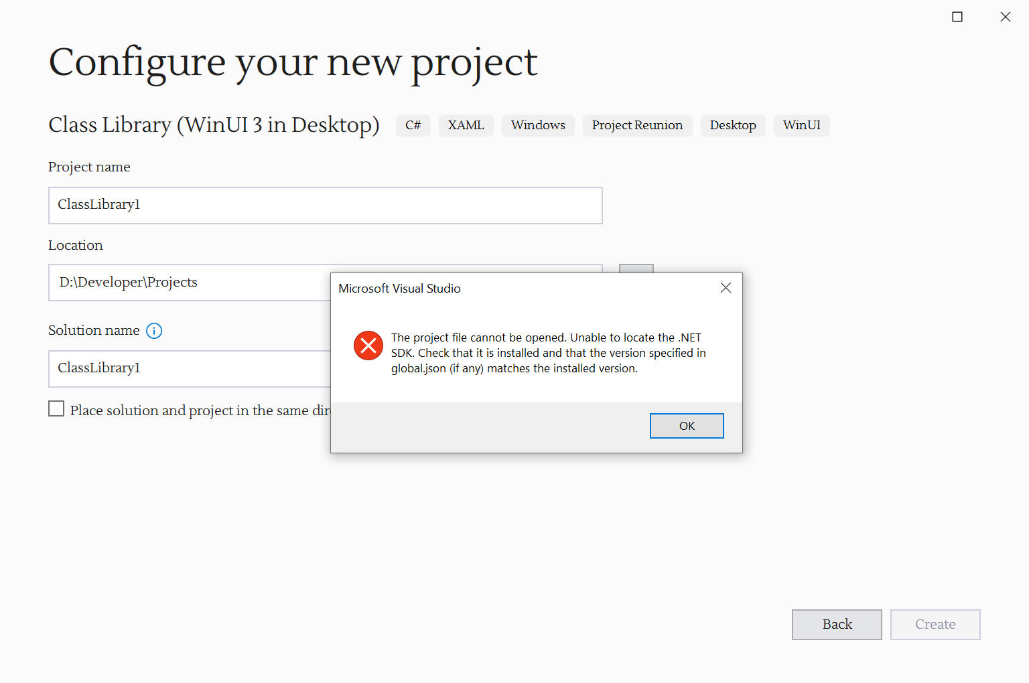Click the red error icon in the dialog
Screen dimensions: 1029x683
pyautogui.click(x=368, y=346)
